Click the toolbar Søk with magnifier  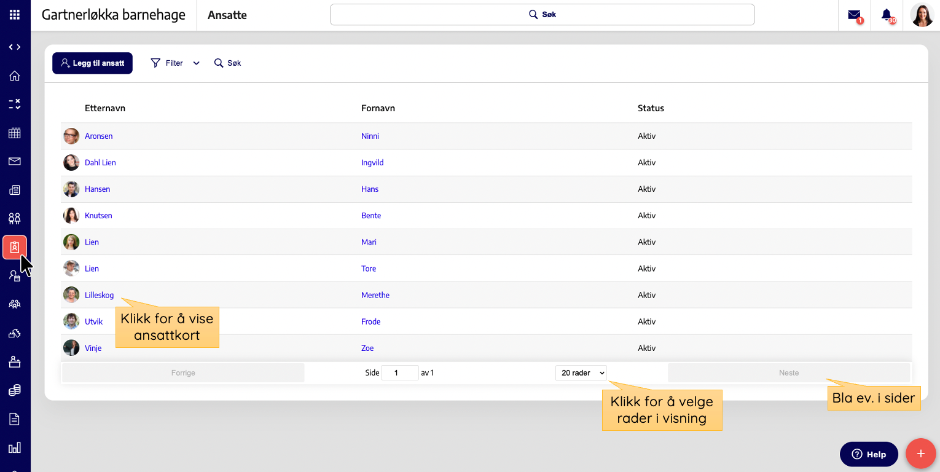227,63
